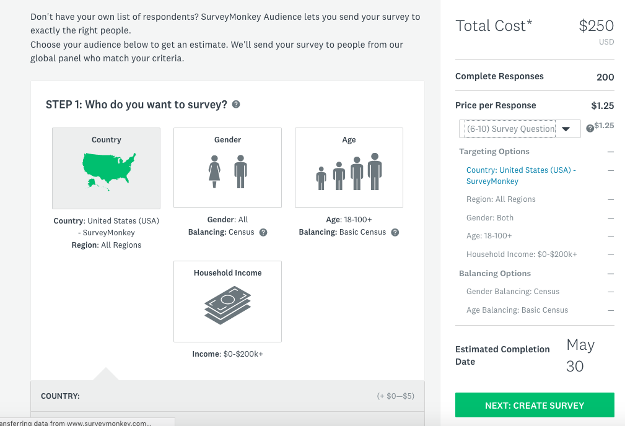The height and width of the screenshot is (426, 625).
Task: Click the COUNTRY section header bar
Action: click(227, 396)
